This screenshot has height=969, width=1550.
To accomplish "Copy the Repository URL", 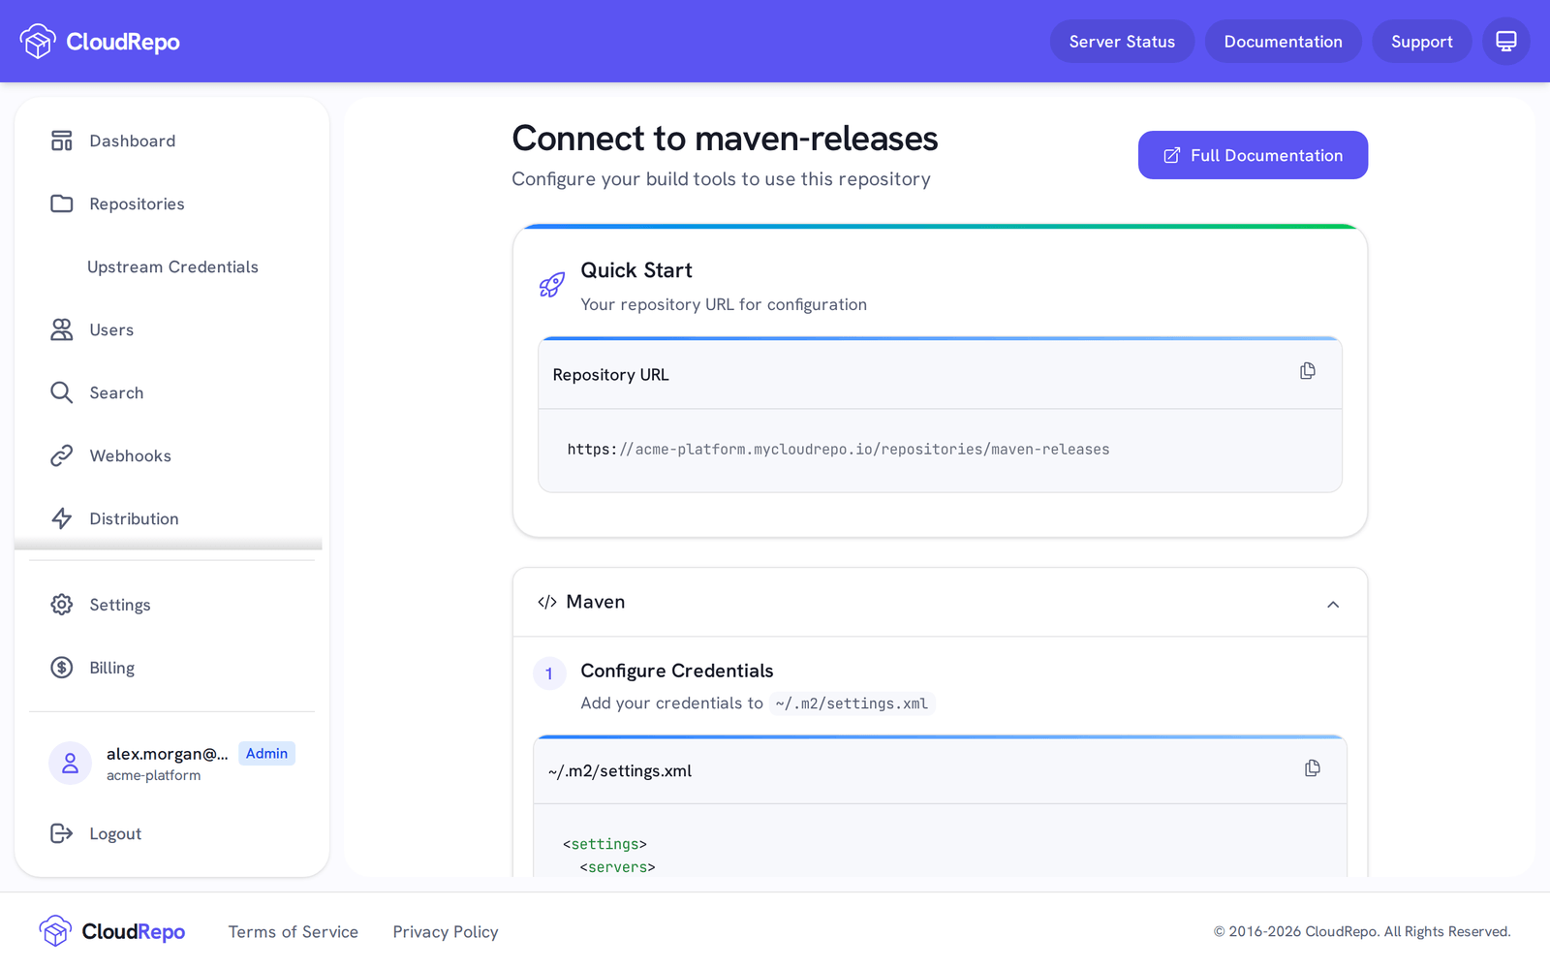I will [1308, 371].
